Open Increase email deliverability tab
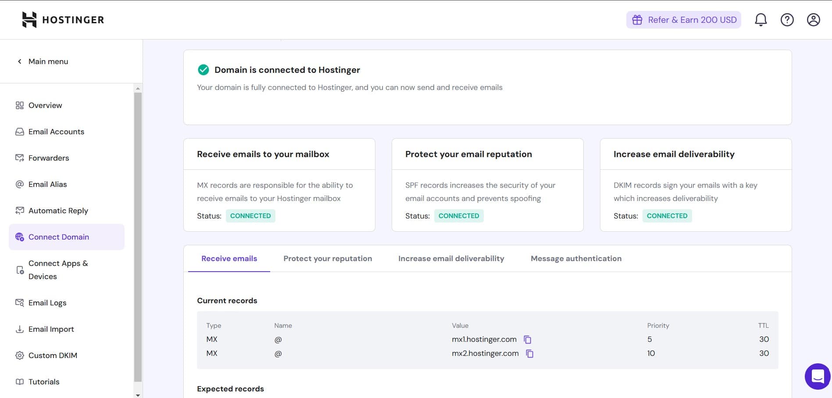Screen dimensions: 832x398 (x=451, y=258)
